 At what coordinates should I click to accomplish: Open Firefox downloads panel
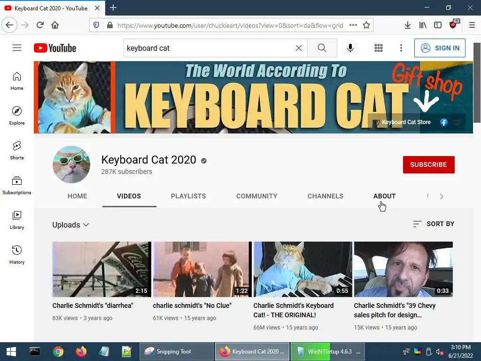[408, 25]
